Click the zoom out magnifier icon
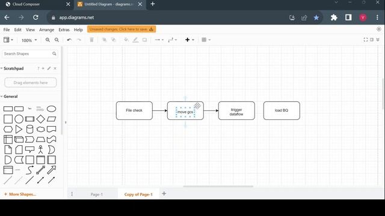 (57, 40)
